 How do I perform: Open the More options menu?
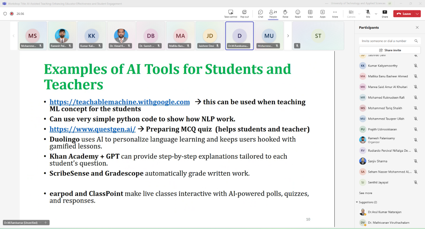point(335,14)
